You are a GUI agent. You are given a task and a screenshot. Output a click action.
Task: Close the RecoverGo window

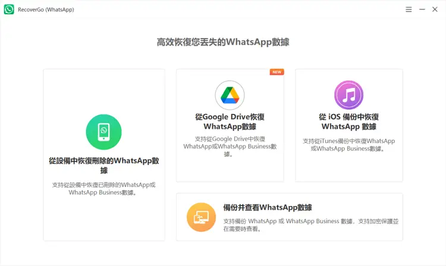click(435, 9)
